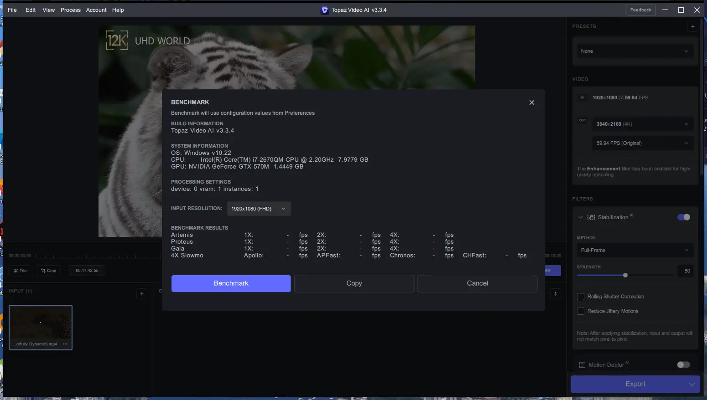
Task: Open the Presets dropdown showing None
Action: click(x=634, y=51)
